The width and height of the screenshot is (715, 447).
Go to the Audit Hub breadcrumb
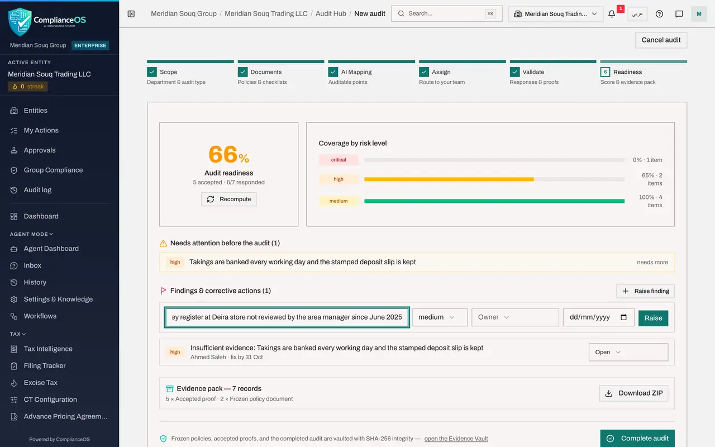pos(331,13)
